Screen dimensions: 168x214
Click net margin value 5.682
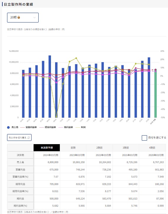click(55, 206)
